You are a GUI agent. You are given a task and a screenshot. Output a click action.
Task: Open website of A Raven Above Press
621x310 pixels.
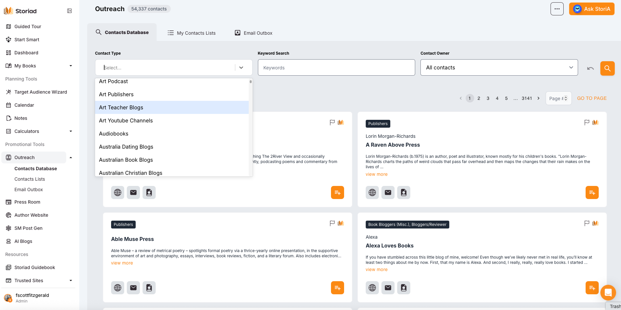372,192
